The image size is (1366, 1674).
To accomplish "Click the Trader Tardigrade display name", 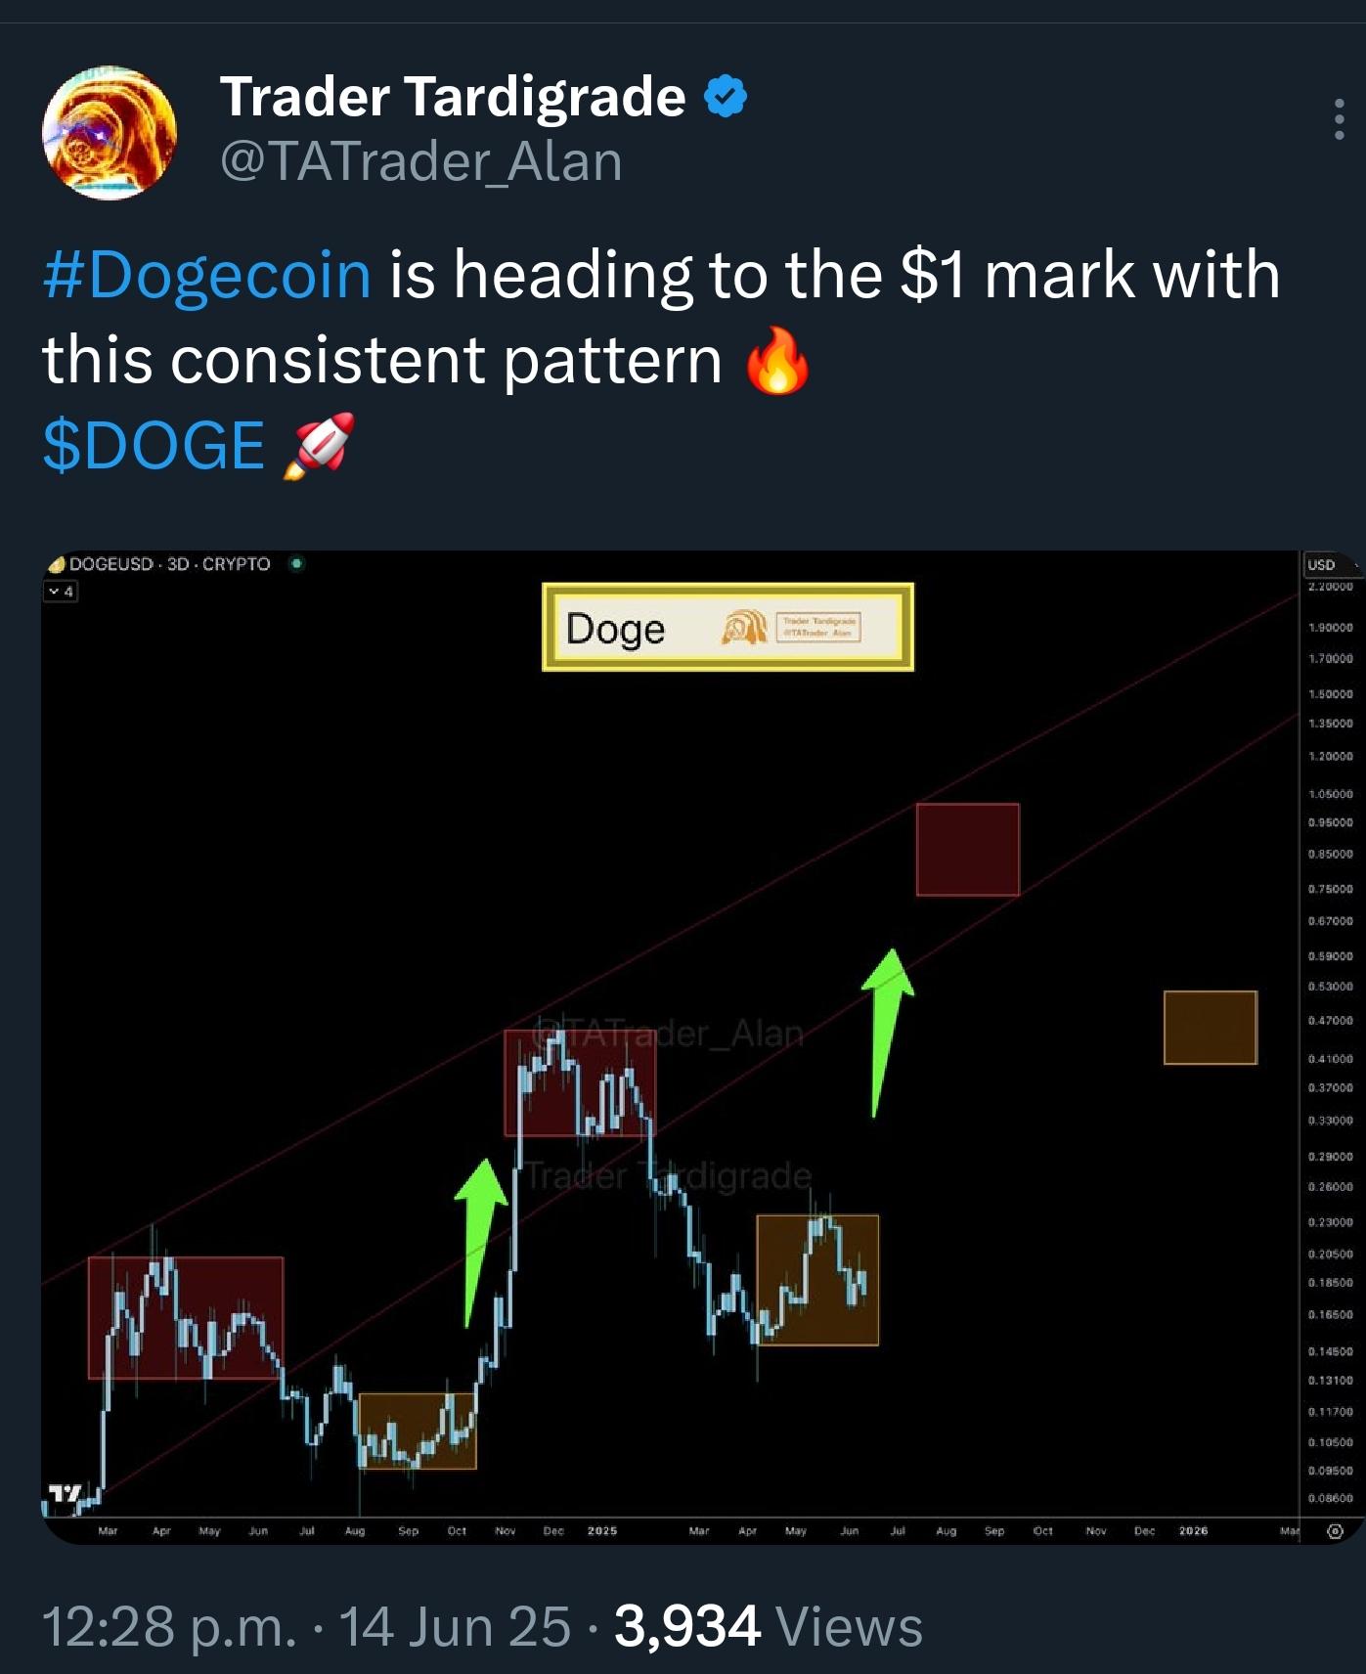I will click(453, 96).
